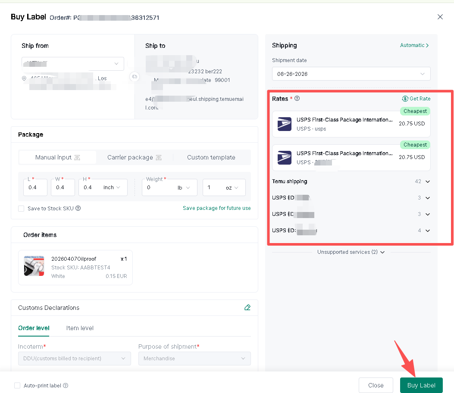Click the USPS logo in the second rate card

(x=284, y=157)
